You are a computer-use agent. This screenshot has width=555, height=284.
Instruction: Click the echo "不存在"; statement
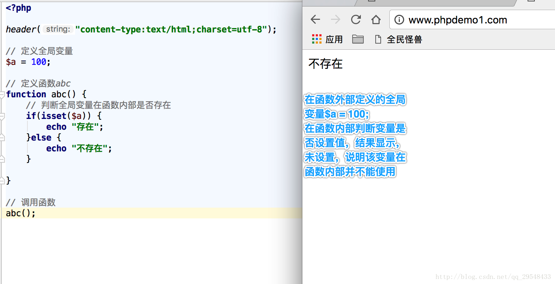click(79, 148)
